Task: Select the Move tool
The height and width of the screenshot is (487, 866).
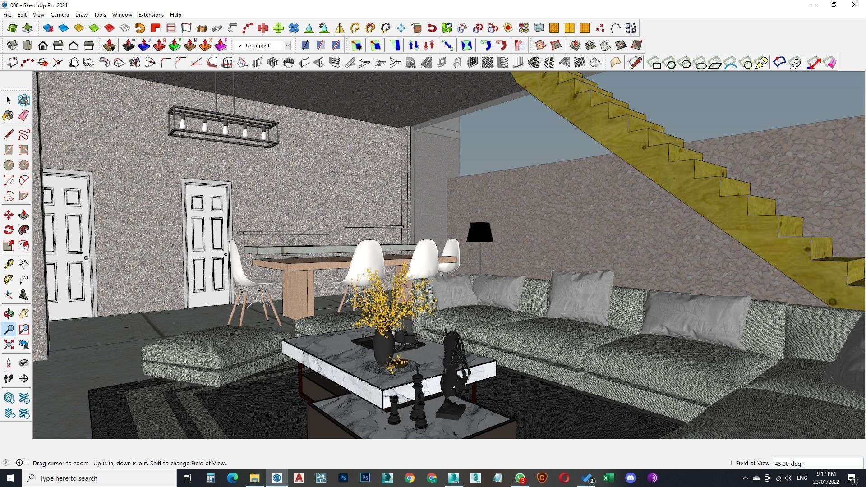Action: point(9,215)
